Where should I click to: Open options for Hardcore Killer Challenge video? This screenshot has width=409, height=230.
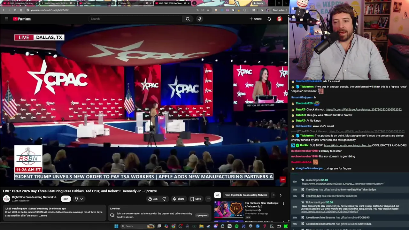tap(283, 203)
